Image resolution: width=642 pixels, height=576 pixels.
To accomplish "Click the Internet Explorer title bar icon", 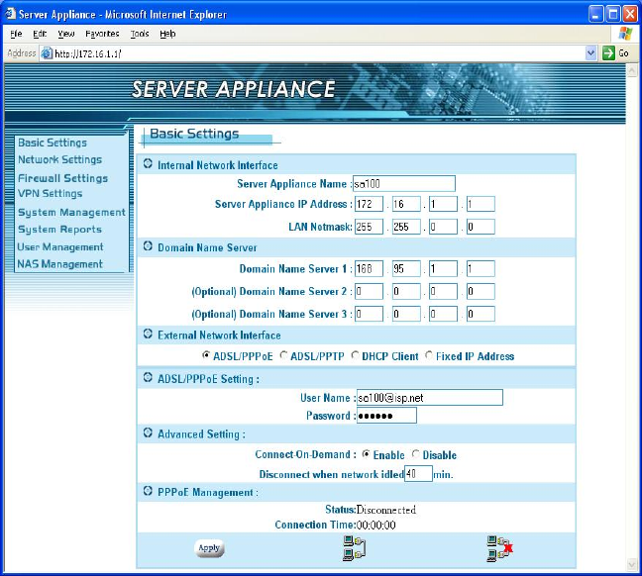I will [x=10, y=14].
